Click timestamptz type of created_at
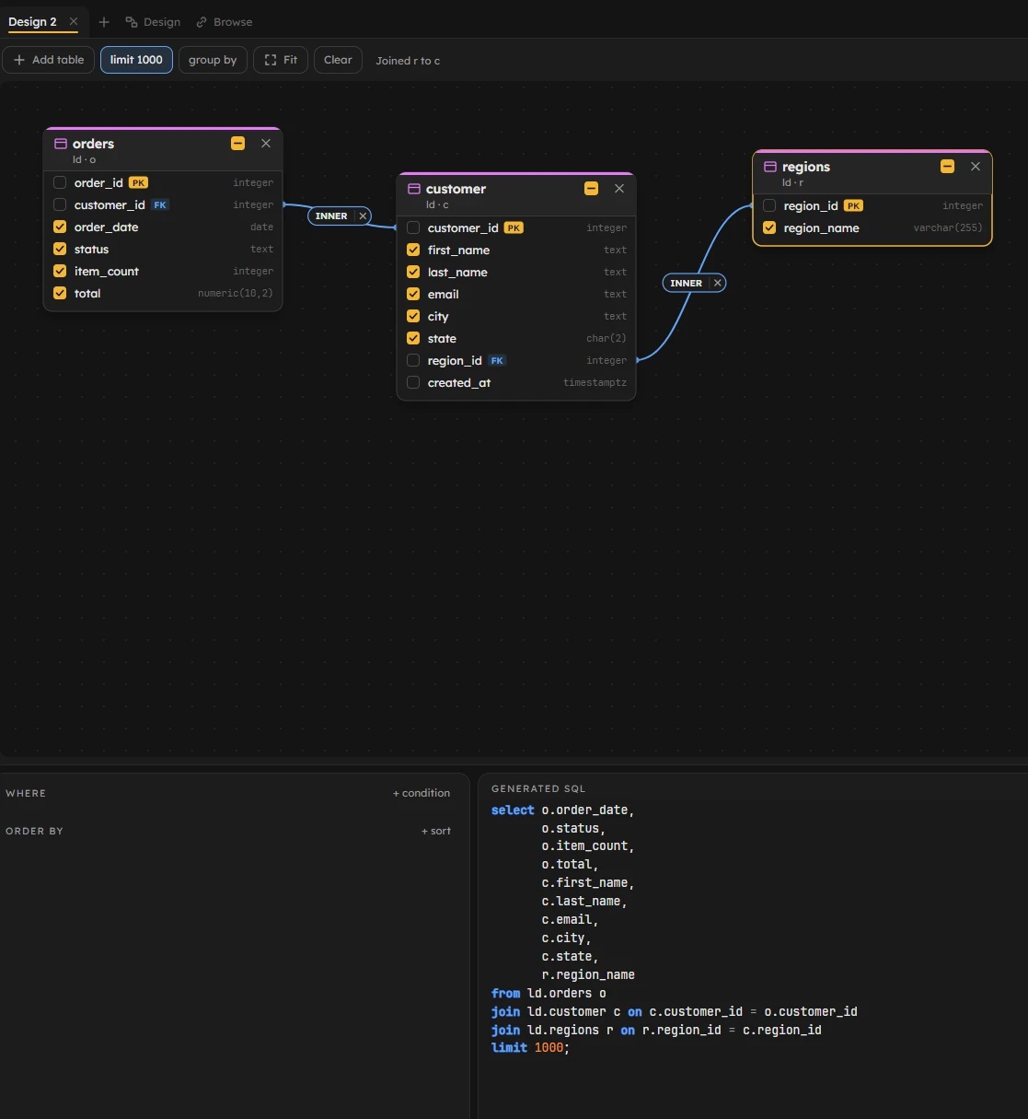1028x1119 pixels. 595,382
